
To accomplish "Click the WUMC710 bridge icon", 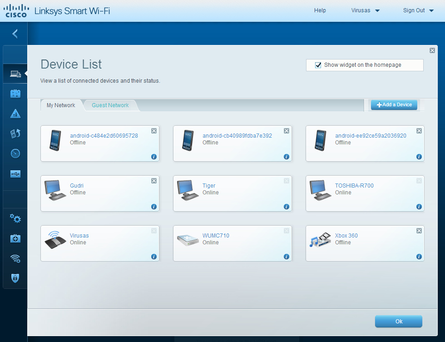I will tap(188, 240).
